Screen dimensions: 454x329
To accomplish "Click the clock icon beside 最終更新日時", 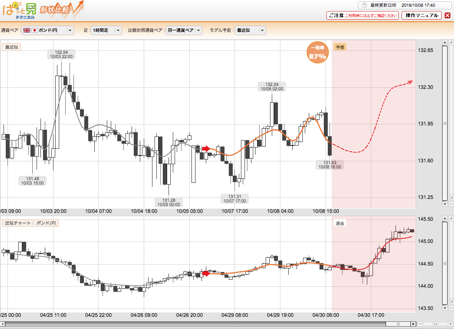I will coord(364,5).
